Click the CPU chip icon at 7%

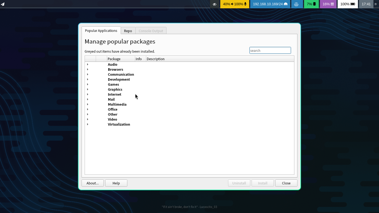tap(314, 4)
